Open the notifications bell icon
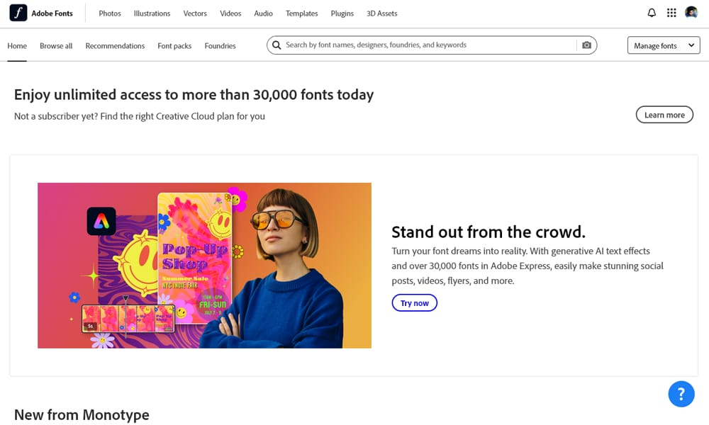The height and width of the screenshot is (425, 709). click(651, 12)
